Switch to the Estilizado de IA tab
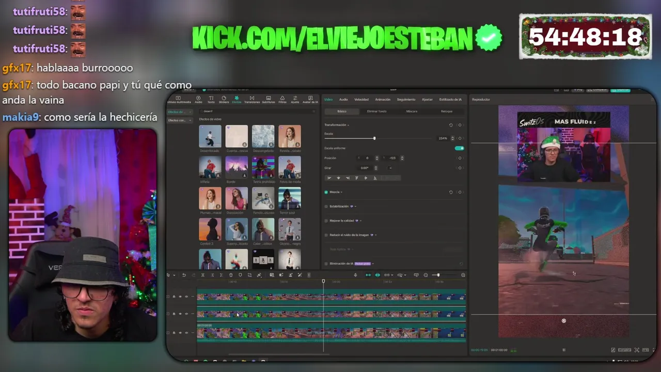Image resolution: width=661 pixels, height=372 pixels. pos(450,99)
